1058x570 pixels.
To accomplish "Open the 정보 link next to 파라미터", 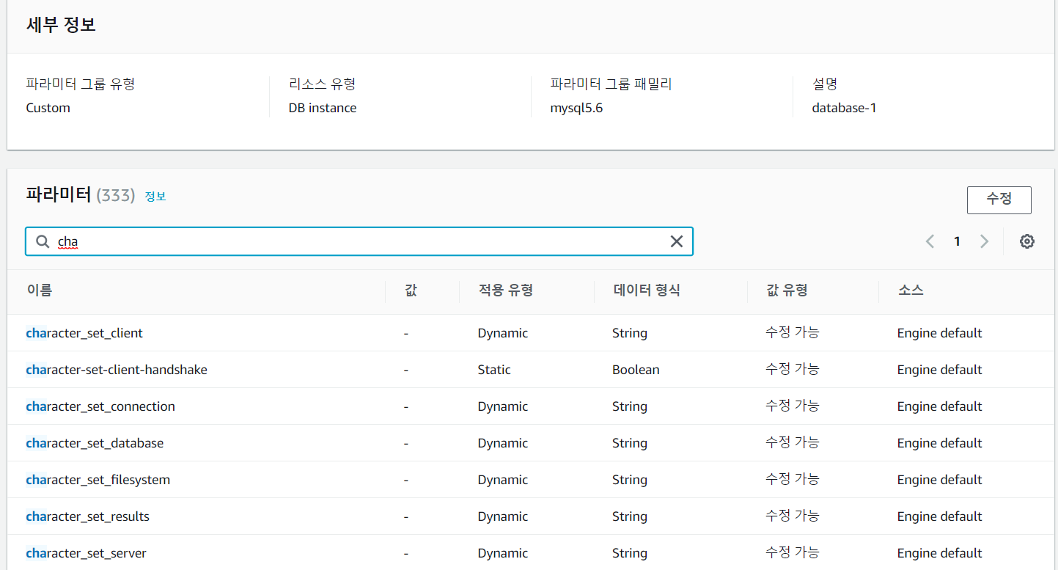I will pos(155,197).
